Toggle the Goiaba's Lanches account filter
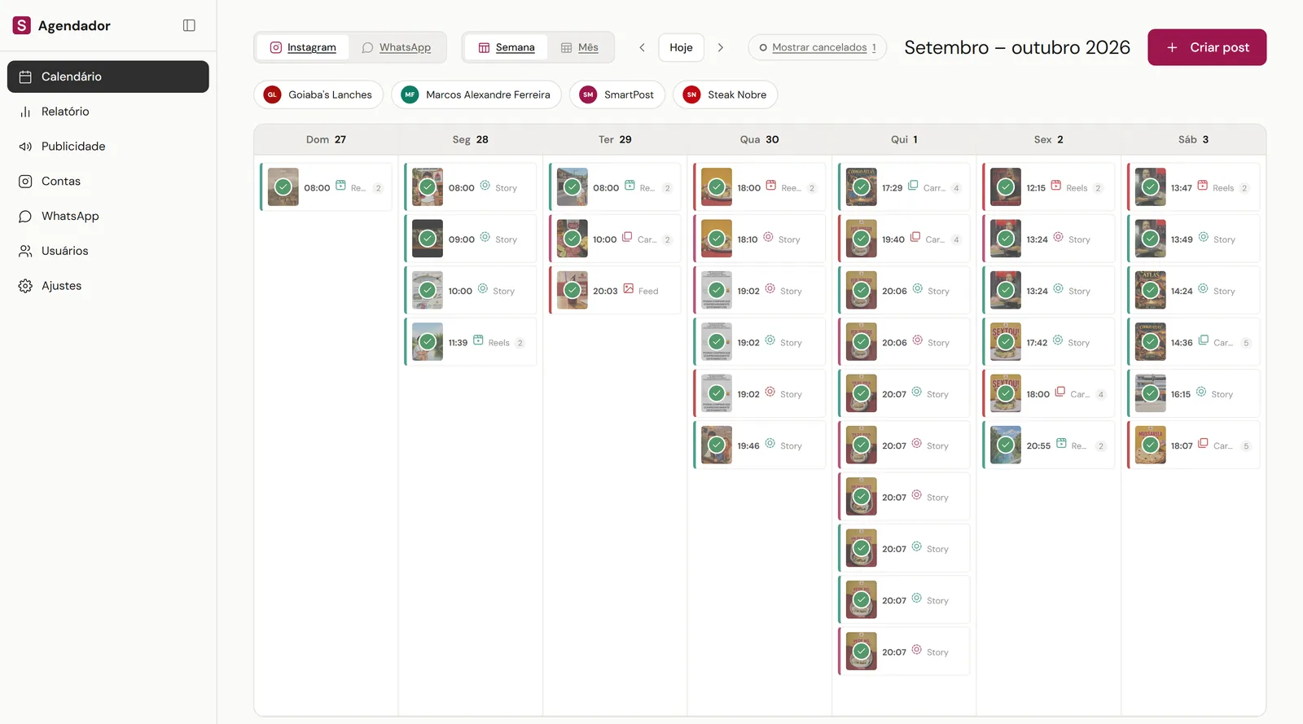This screenshot has height=724, width=1303. (318, 94)
